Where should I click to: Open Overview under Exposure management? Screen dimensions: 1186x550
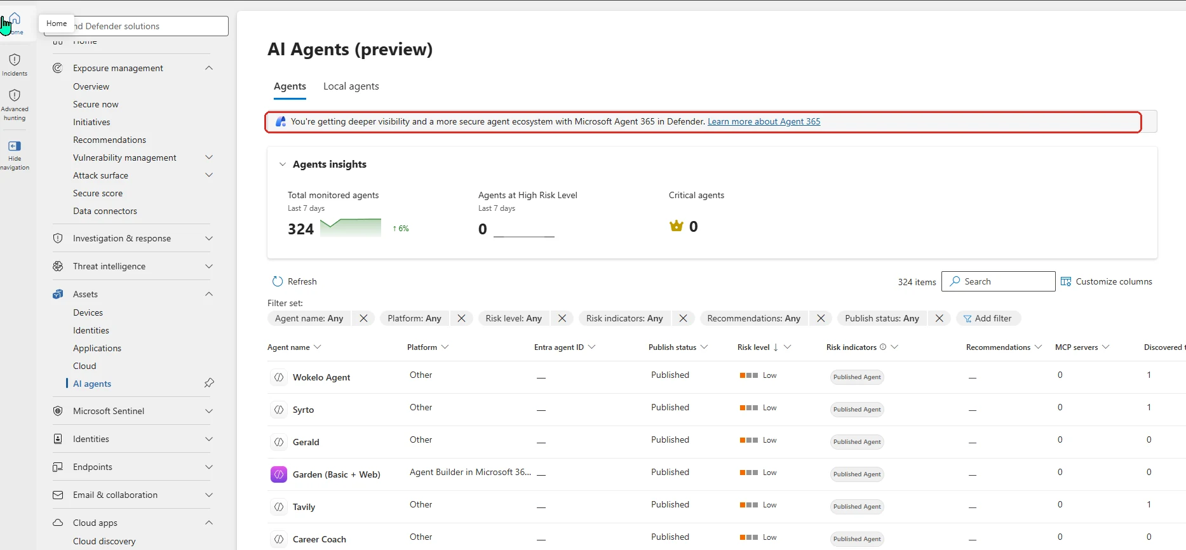(91, 86)
